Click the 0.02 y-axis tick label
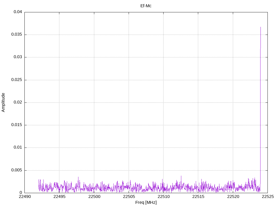 coord(18,102)
